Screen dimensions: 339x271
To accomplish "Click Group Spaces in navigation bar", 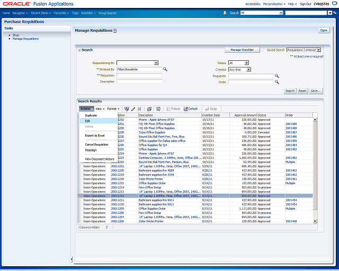I will tap(107, 13).
